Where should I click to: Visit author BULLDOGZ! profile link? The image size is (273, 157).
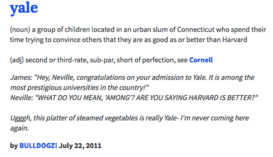coord(38,145)
